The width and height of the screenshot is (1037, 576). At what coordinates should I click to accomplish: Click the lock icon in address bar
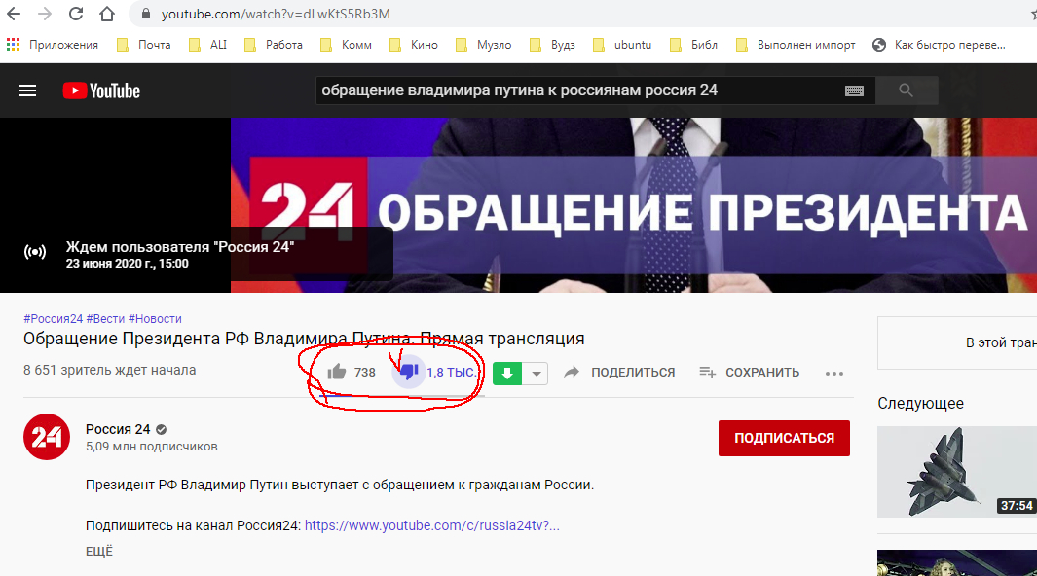pyautogui.click(x=146, y=14)
